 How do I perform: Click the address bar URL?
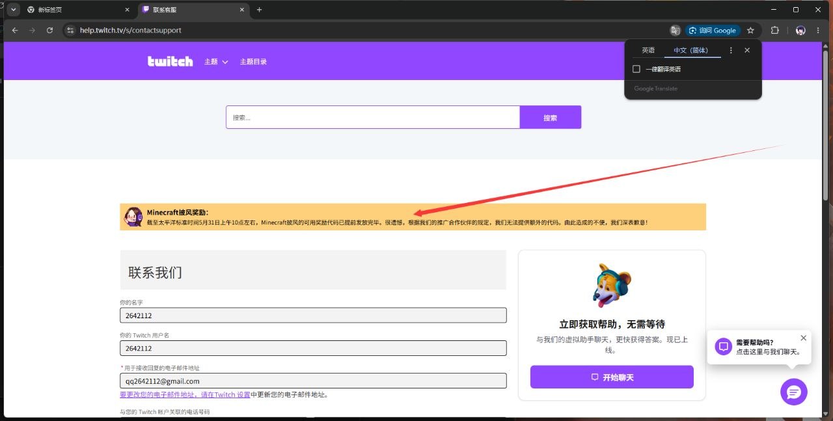pos(131,30)
